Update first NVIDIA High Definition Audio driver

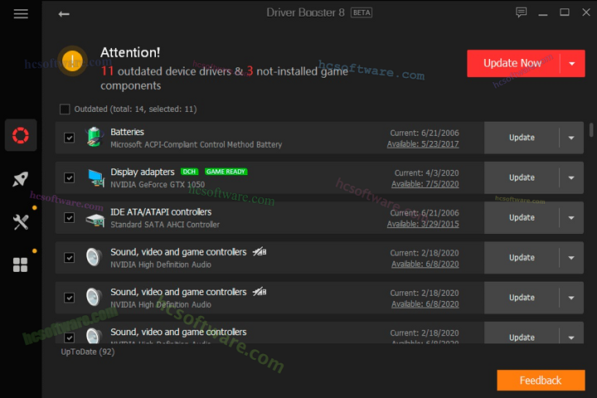click(x=522, y=258)
